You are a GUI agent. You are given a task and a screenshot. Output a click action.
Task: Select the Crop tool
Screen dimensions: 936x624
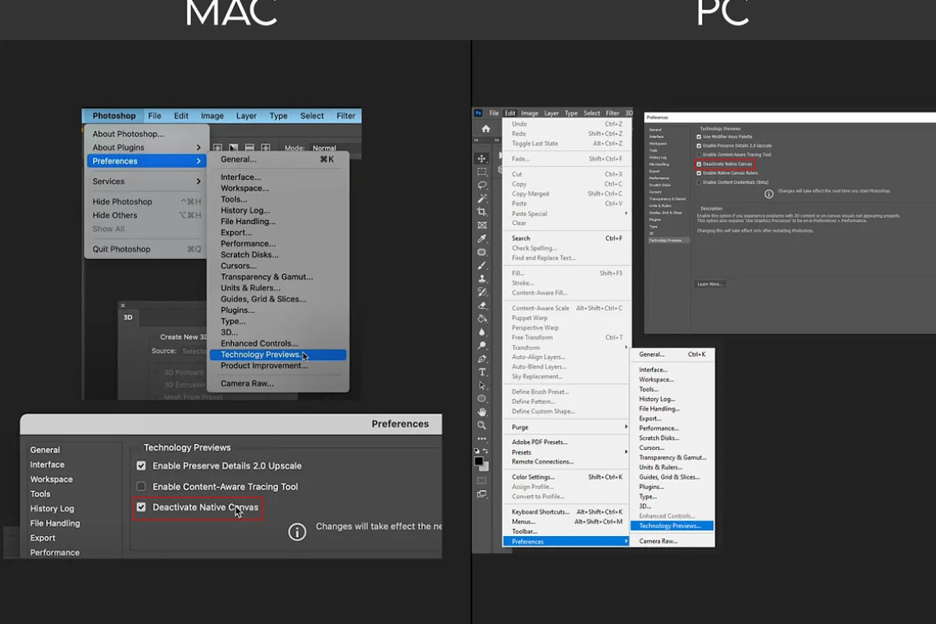pos(482,212)
